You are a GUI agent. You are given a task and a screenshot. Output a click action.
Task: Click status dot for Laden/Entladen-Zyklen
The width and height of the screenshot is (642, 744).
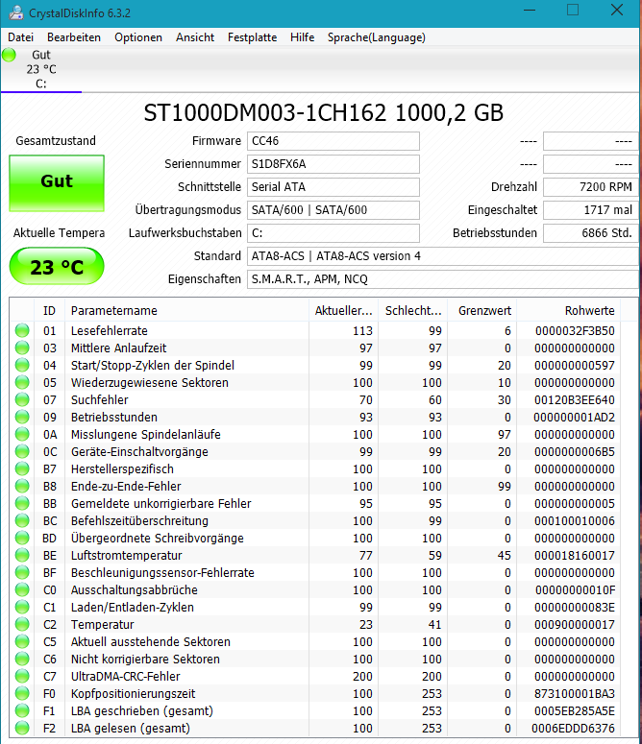tap(22, 607)
